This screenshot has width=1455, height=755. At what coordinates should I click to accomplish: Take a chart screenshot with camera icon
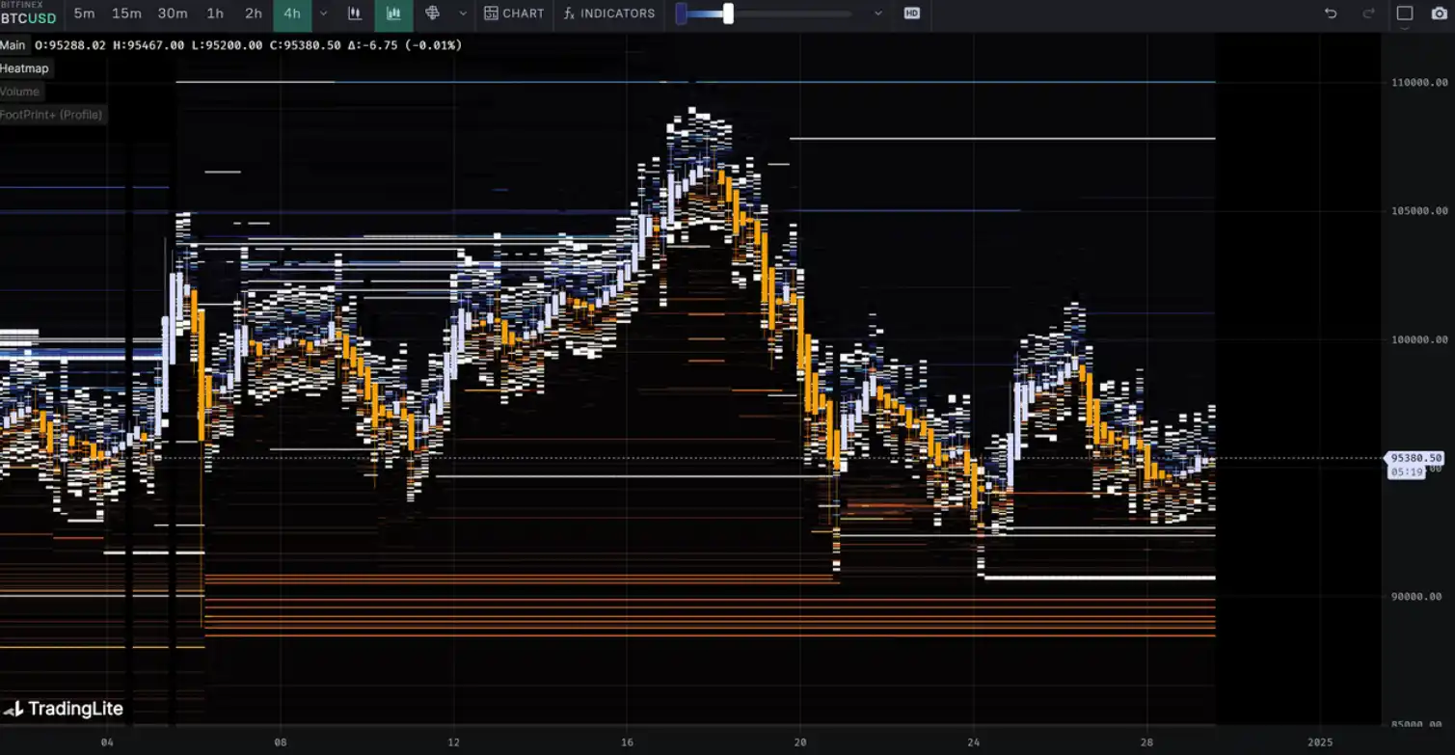[1439, 13]
